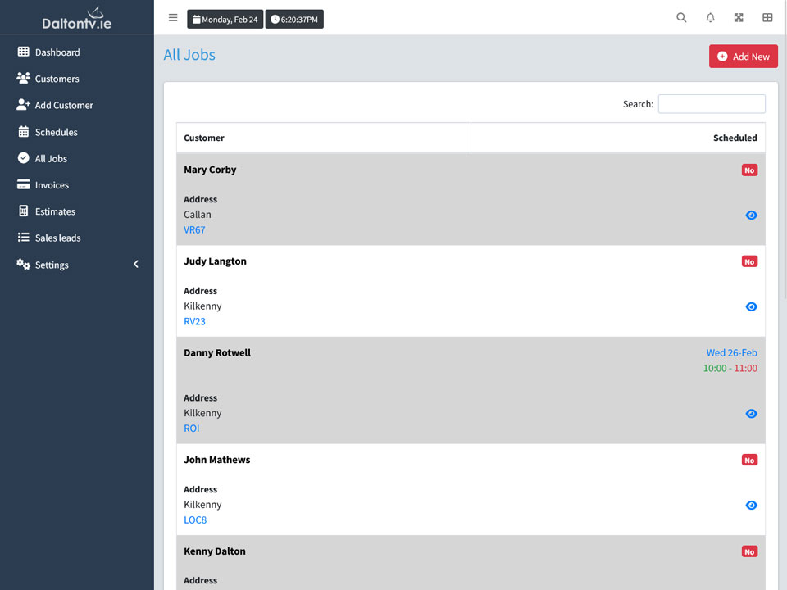
Task: Open the VR67 address link
Action: coord(194,229)
